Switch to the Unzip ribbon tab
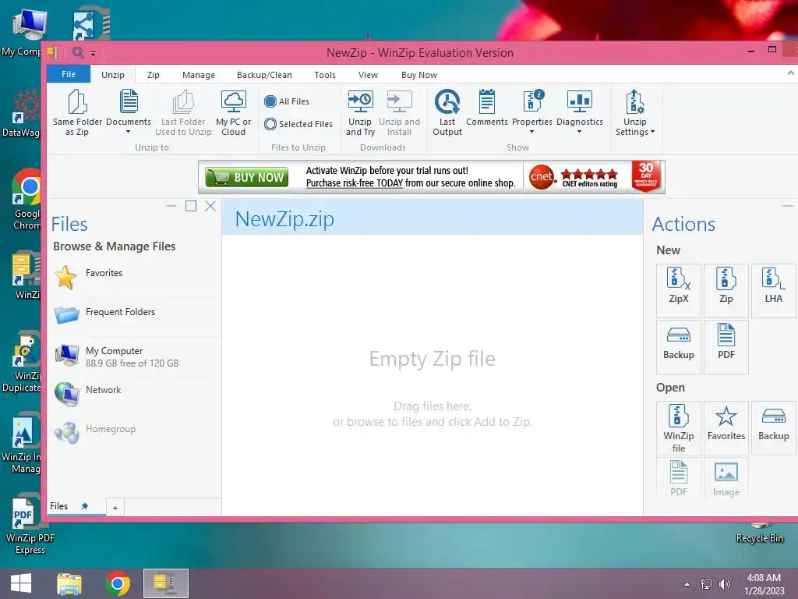 pyautogui.click(x=112, y=75)
